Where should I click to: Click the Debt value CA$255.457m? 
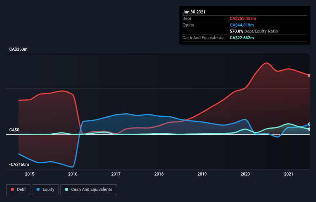(x=243, y=18)
